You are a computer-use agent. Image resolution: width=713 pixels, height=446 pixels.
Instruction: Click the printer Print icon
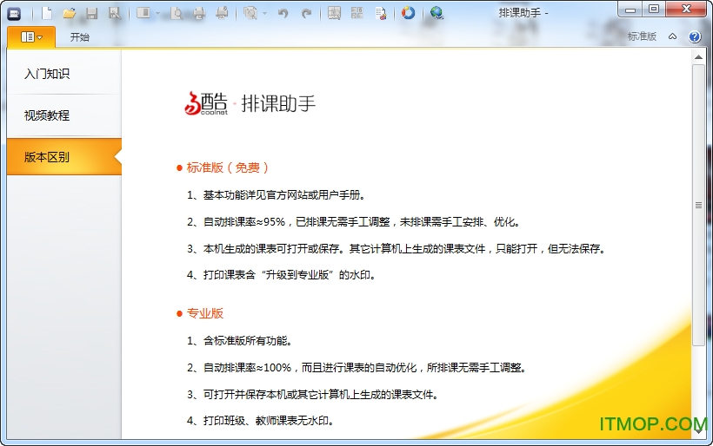click(199, 13)
